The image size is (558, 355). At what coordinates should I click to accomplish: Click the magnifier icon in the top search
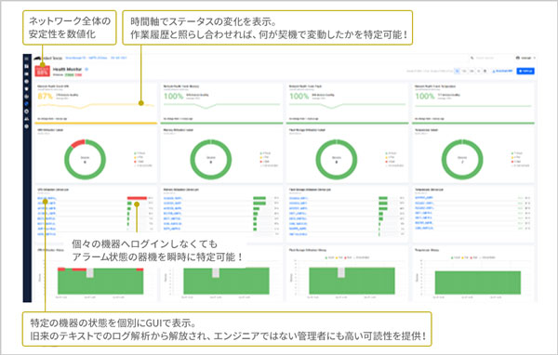[472, 58]
